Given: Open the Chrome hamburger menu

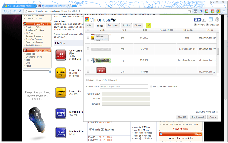Looking at the screenshot, I should pos(224,11).
